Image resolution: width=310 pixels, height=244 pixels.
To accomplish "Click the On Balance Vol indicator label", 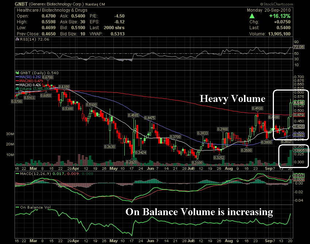I will (36, 207).
